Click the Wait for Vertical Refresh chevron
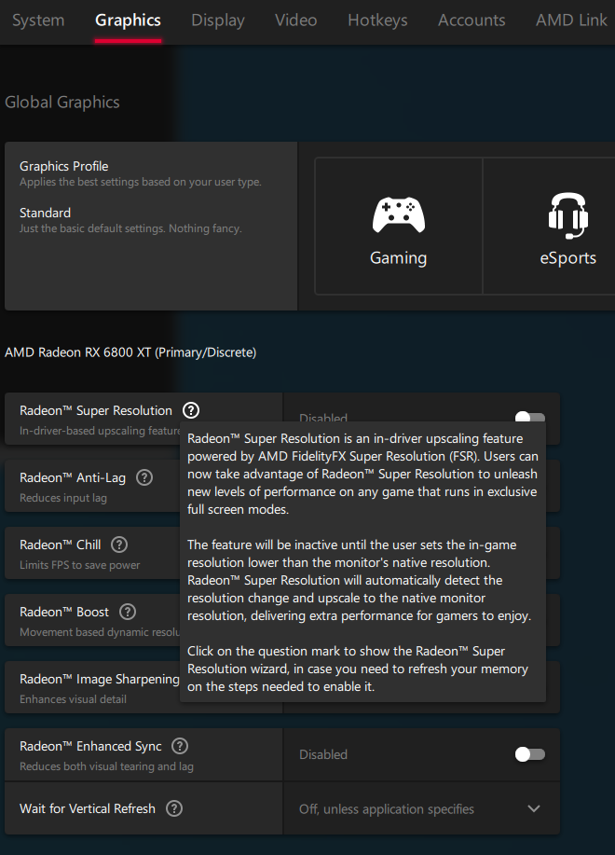 click(x=534, y=809)
